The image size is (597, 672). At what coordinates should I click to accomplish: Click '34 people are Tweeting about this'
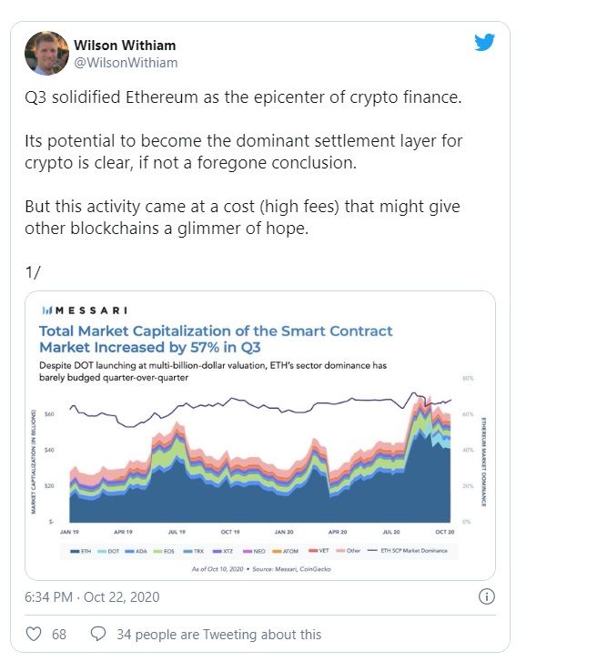[218, 635]
